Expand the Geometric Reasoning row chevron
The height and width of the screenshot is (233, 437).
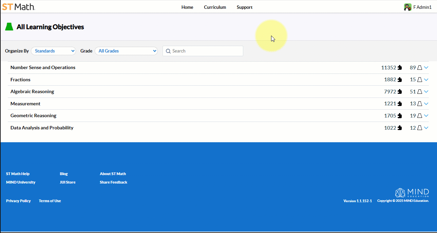[426, 116]
